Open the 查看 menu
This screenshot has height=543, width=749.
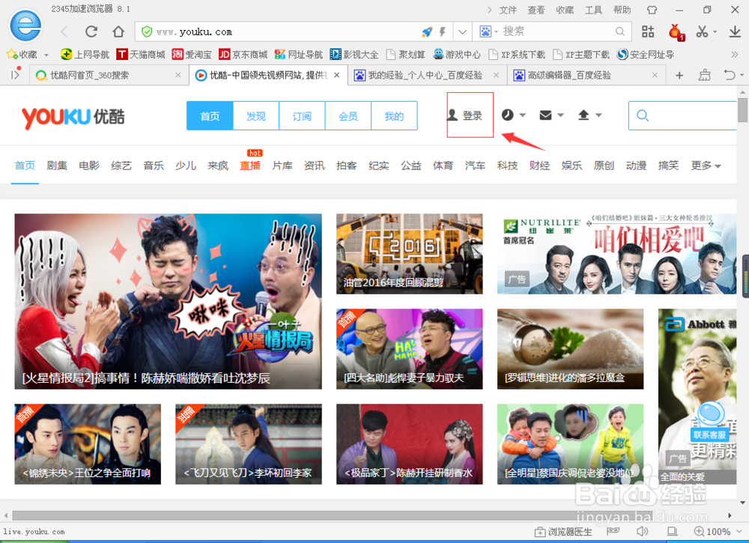pos(536,10)
